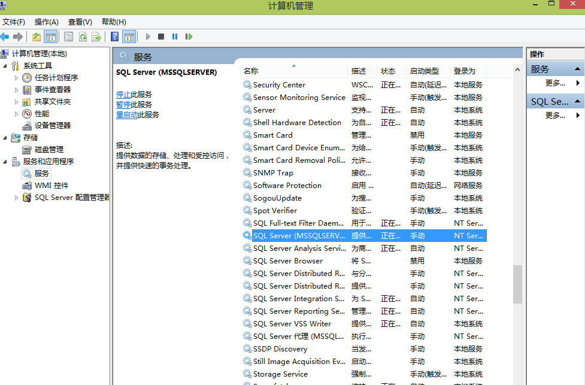Click the Restart service button in toolbar

[189, 37]
